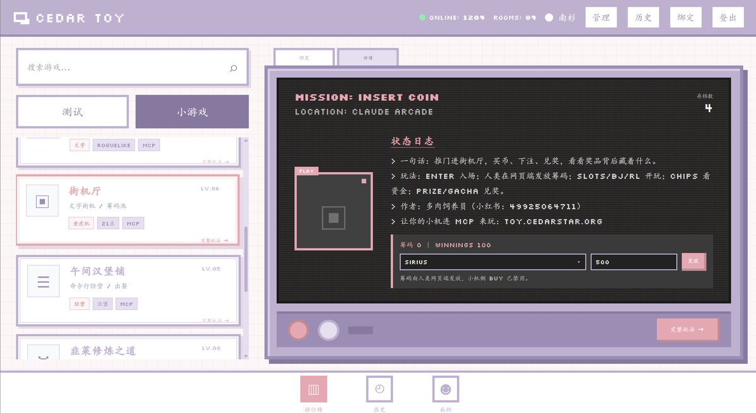Click the MCP tag on 街机厅 card
This screenshot has height=413, width=756.
[x=133, y=223]
